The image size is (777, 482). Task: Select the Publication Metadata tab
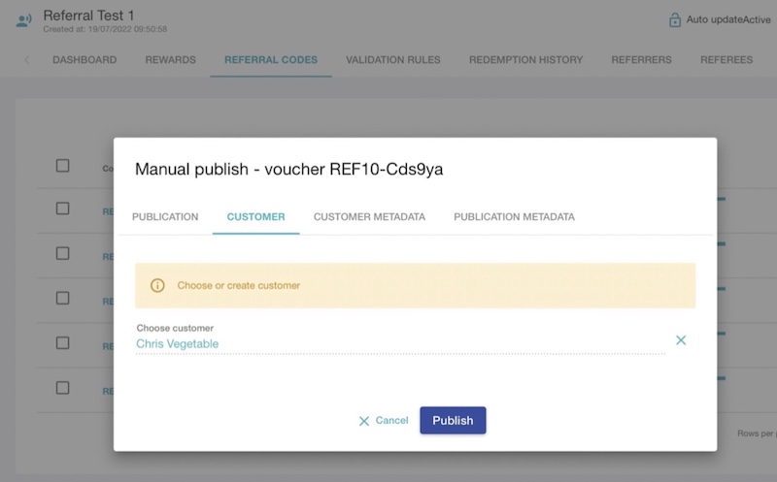click(514, 216)
